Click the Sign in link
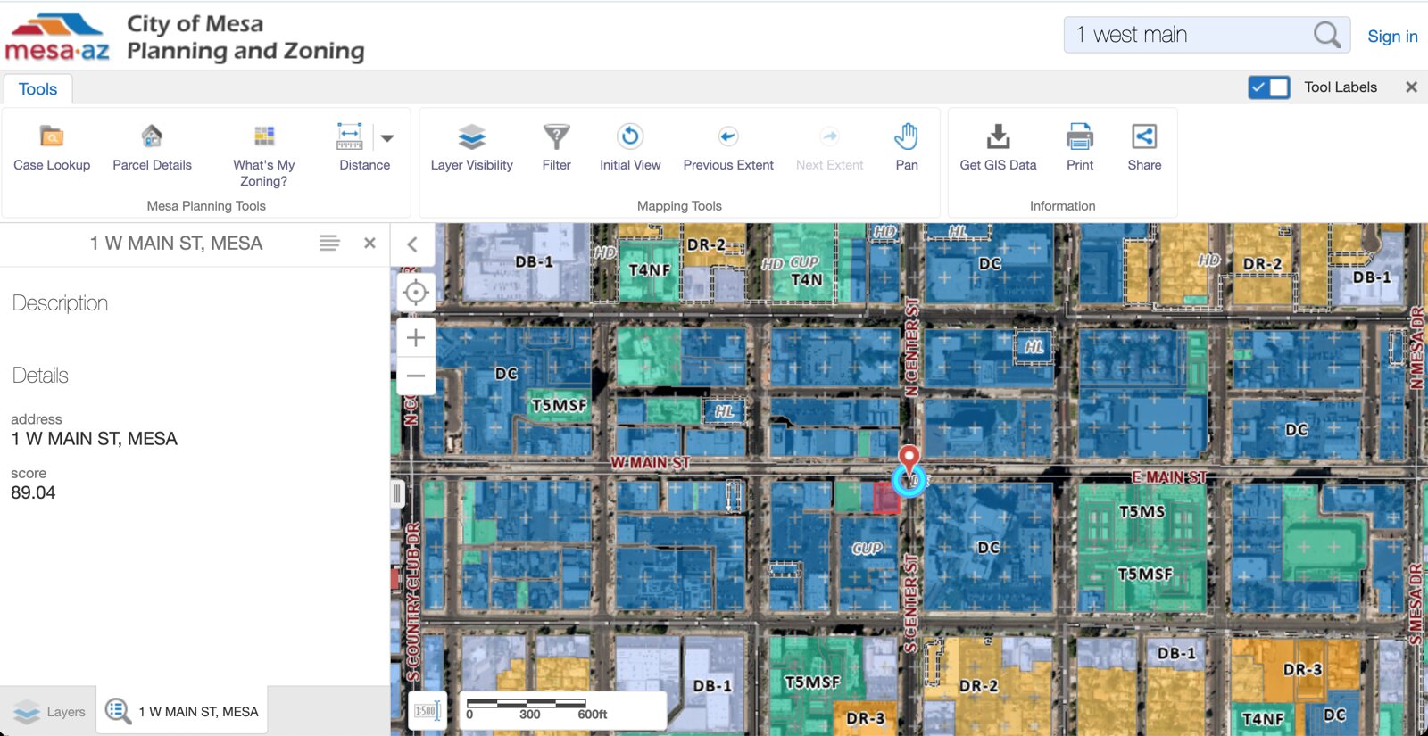The height and width of the screenshot is (736, 1428). coord(1392,37)
